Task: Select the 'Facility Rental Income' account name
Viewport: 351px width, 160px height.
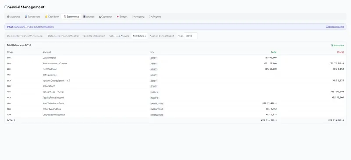Action: point(54,98)
